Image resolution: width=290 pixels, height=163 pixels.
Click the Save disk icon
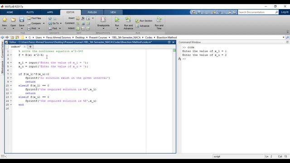[22, 19]
